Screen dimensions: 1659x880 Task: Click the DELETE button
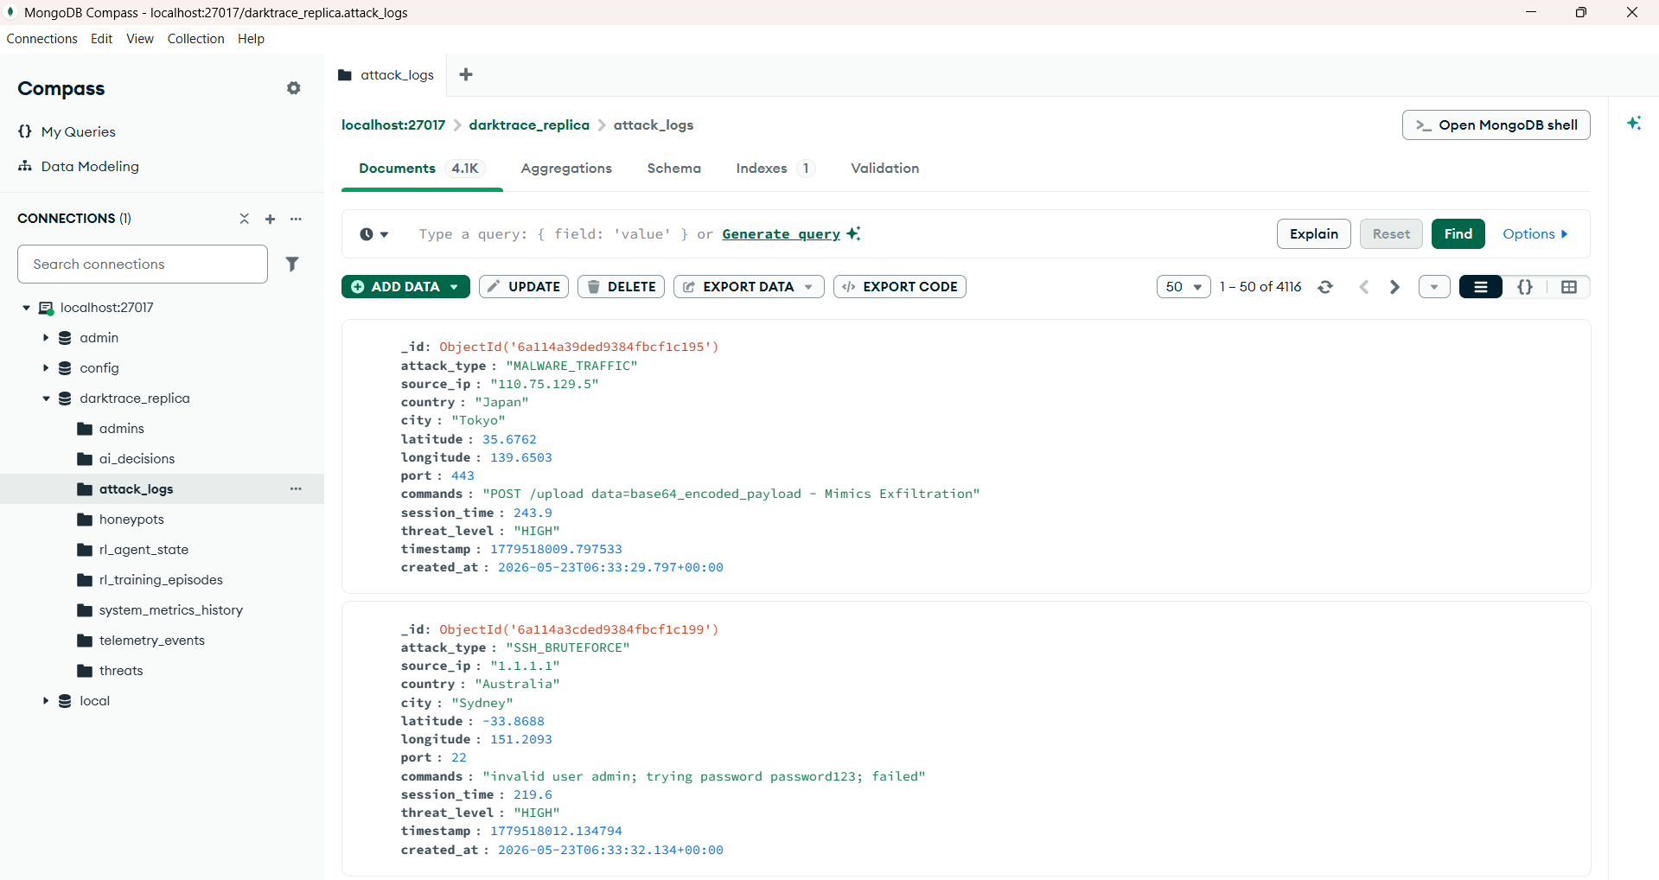[x=621, y=287]
